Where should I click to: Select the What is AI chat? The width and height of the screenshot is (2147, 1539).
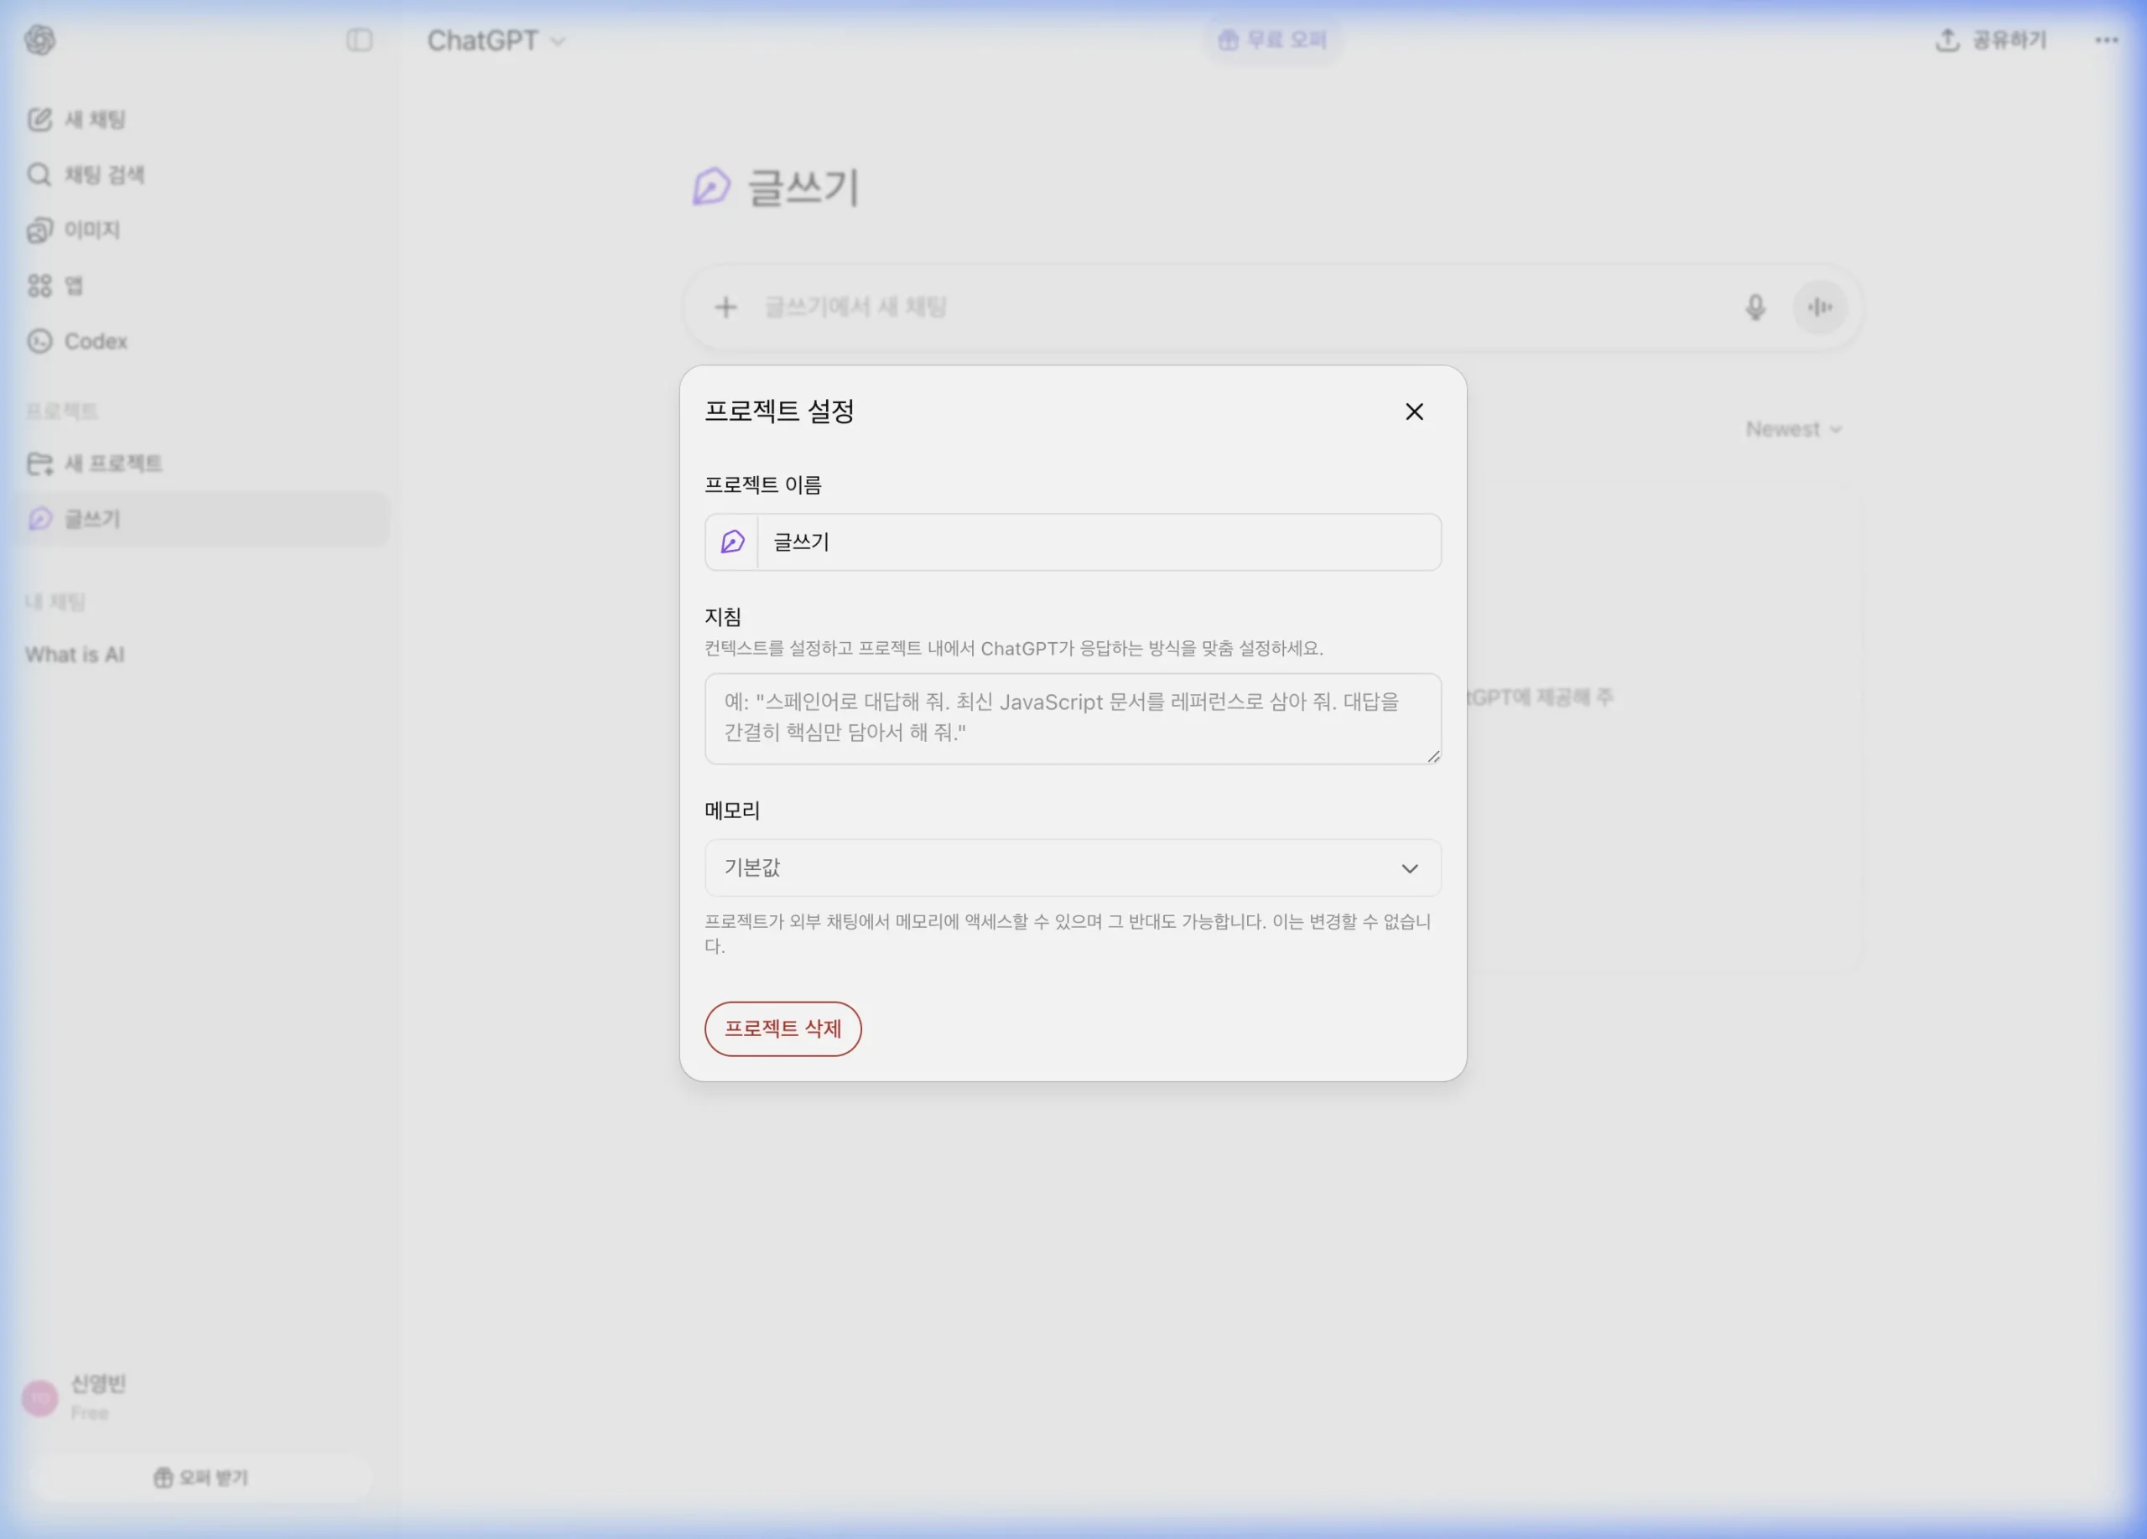point(74,654)
